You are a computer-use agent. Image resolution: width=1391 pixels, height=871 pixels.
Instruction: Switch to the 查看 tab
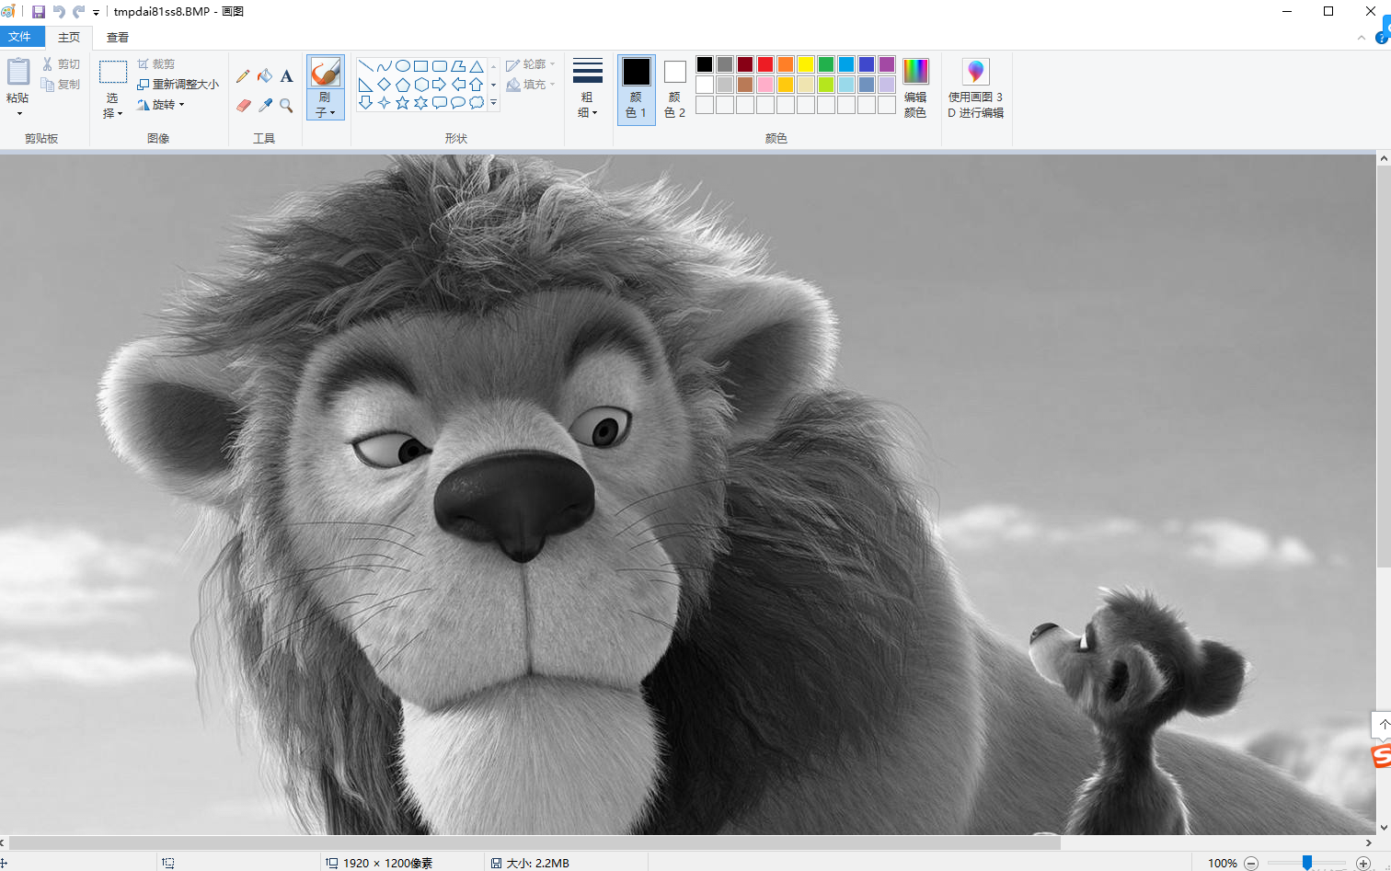point(118,38)
